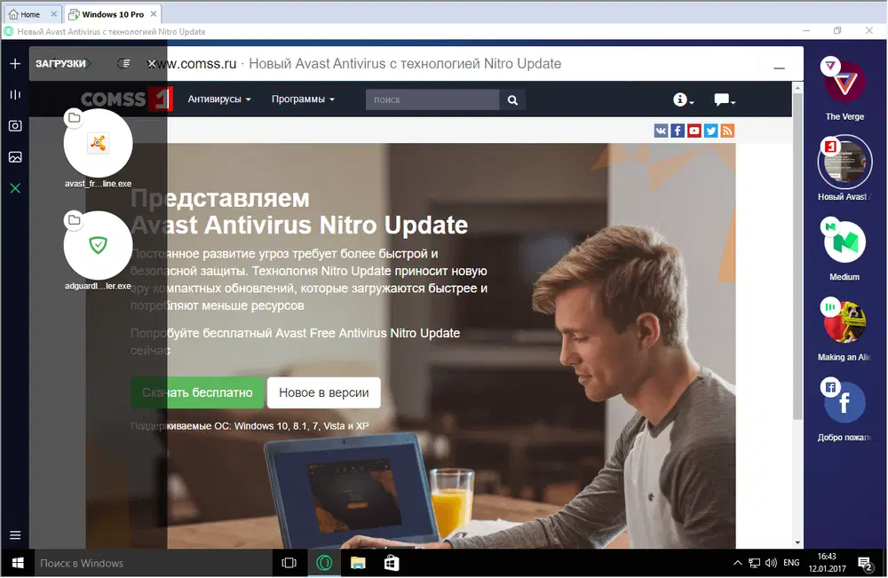Viewport: 888px width, 578px height.
Task: Click the network tray icon
Action: 754,563
